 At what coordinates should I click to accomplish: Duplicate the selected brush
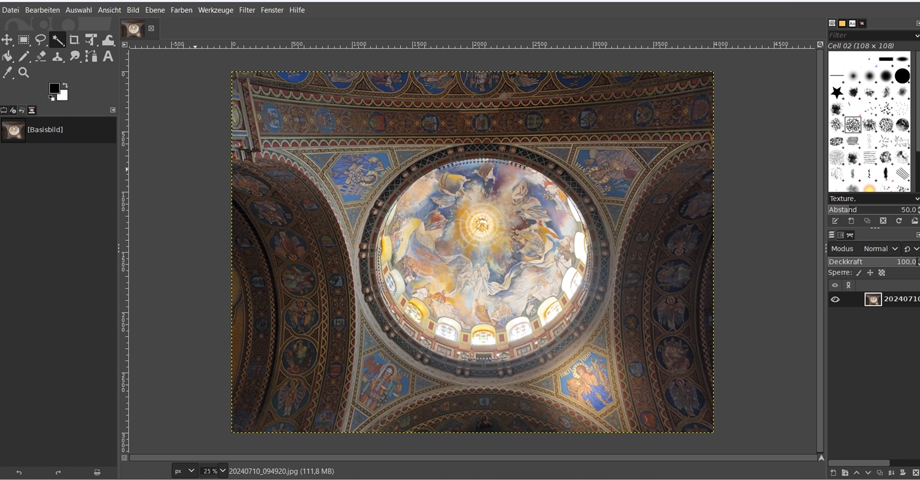pyautogui.click(x=867, y=221)
